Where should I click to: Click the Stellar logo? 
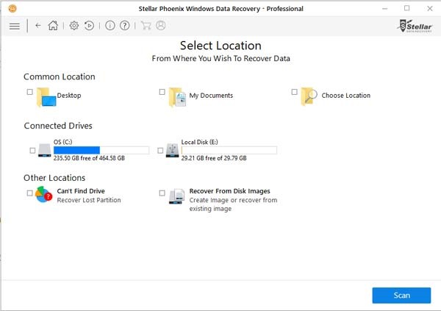(415, 26)
